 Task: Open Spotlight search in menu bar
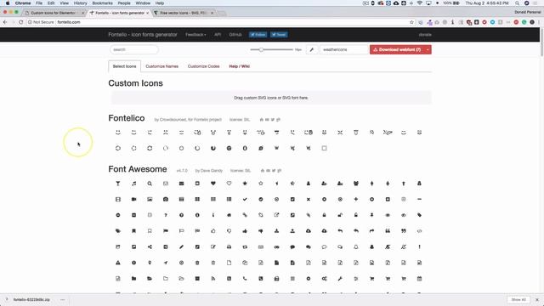tap(517, 3)
